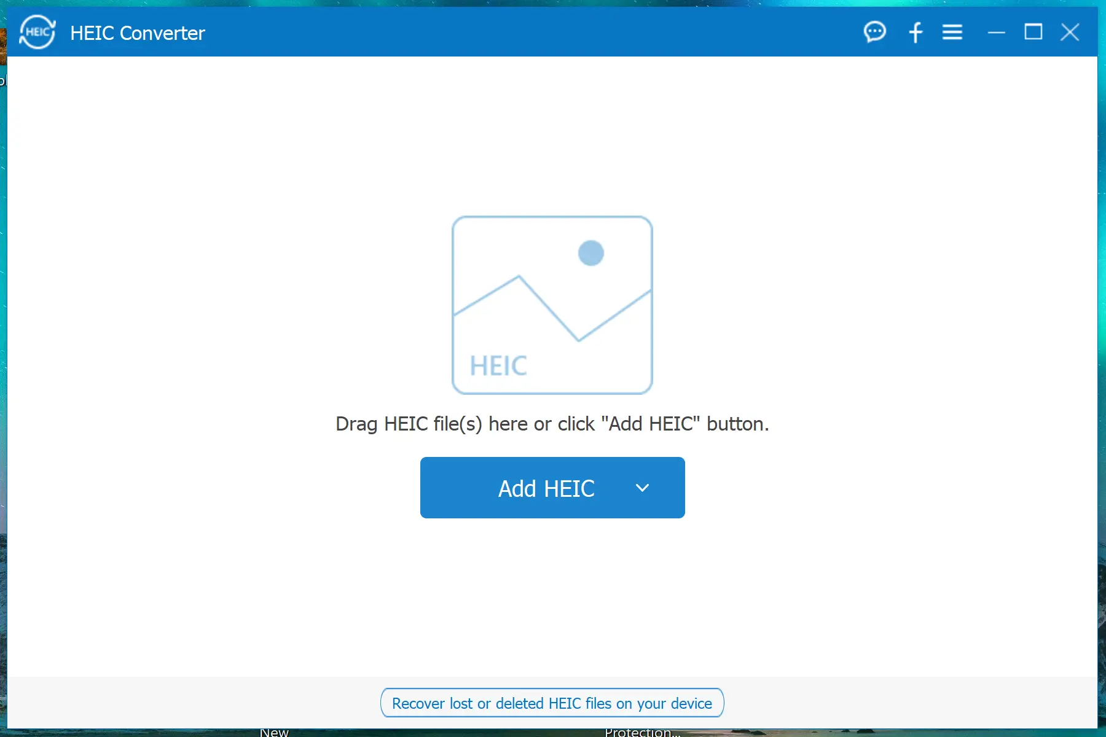Click the blue circle inside the HEIC graphic

(x=590, y=252)
